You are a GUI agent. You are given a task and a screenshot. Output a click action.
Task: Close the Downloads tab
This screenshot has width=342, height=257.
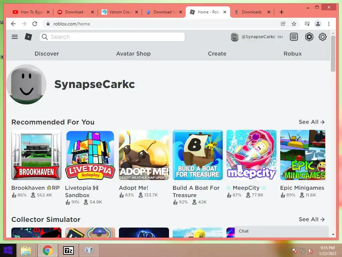click(x=269, y=12)
